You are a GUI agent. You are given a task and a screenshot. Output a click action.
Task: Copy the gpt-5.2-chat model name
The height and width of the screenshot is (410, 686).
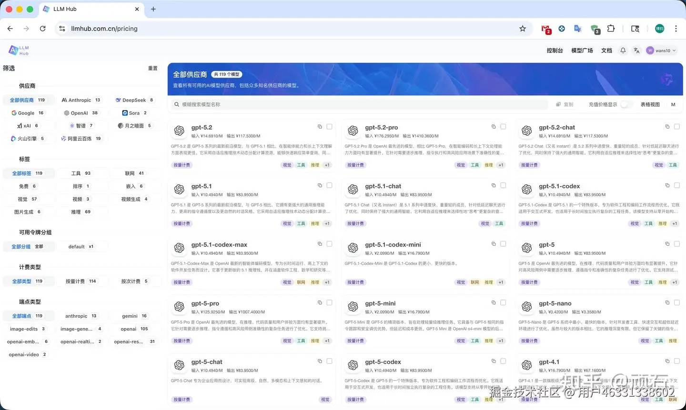[667, 127]
